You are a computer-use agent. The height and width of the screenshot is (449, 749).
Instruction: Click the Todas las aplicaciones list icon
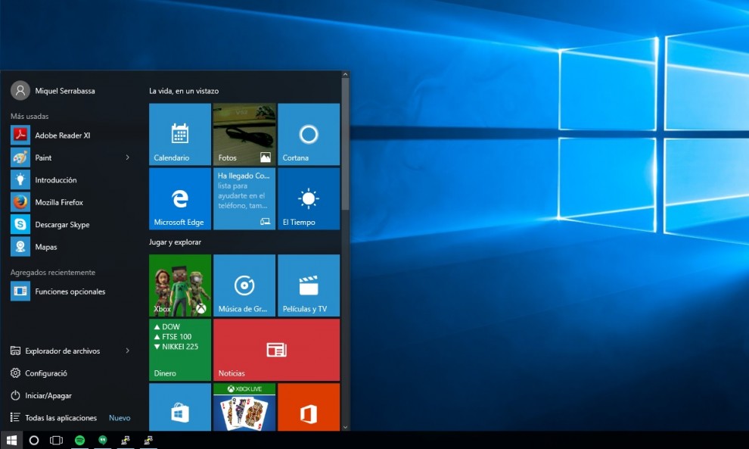[x=15, y=417]
